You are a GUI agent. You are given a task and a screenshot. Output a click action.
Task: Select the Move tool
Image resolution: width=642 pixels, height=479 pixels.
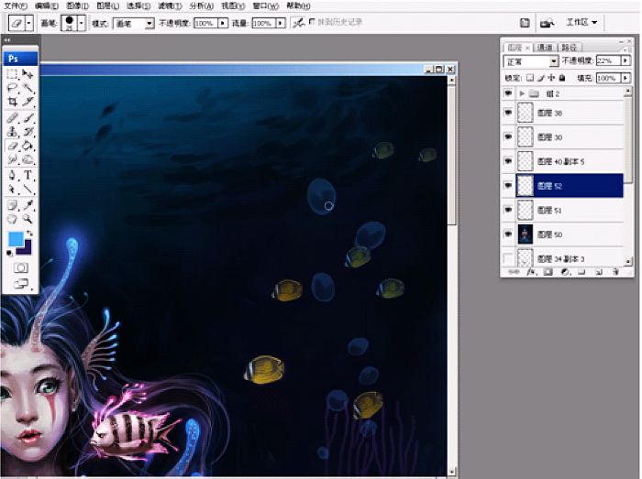28,74
